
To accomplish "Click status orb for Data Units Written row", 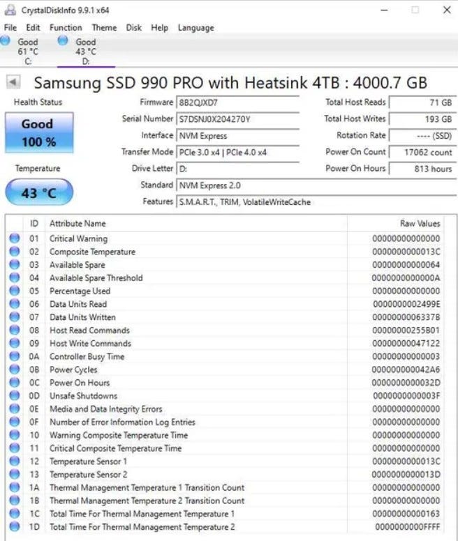I will pyautogui.click(x=15, y=317).
